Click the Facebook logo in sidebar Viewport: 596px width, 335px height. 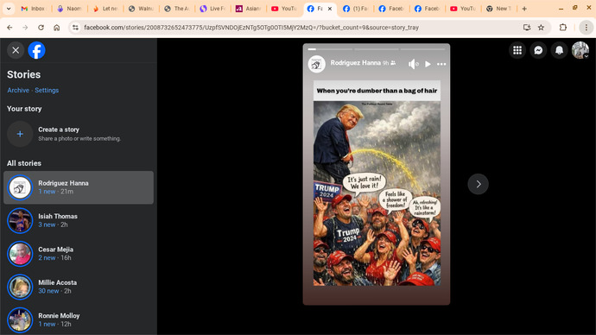pos(36,50)
